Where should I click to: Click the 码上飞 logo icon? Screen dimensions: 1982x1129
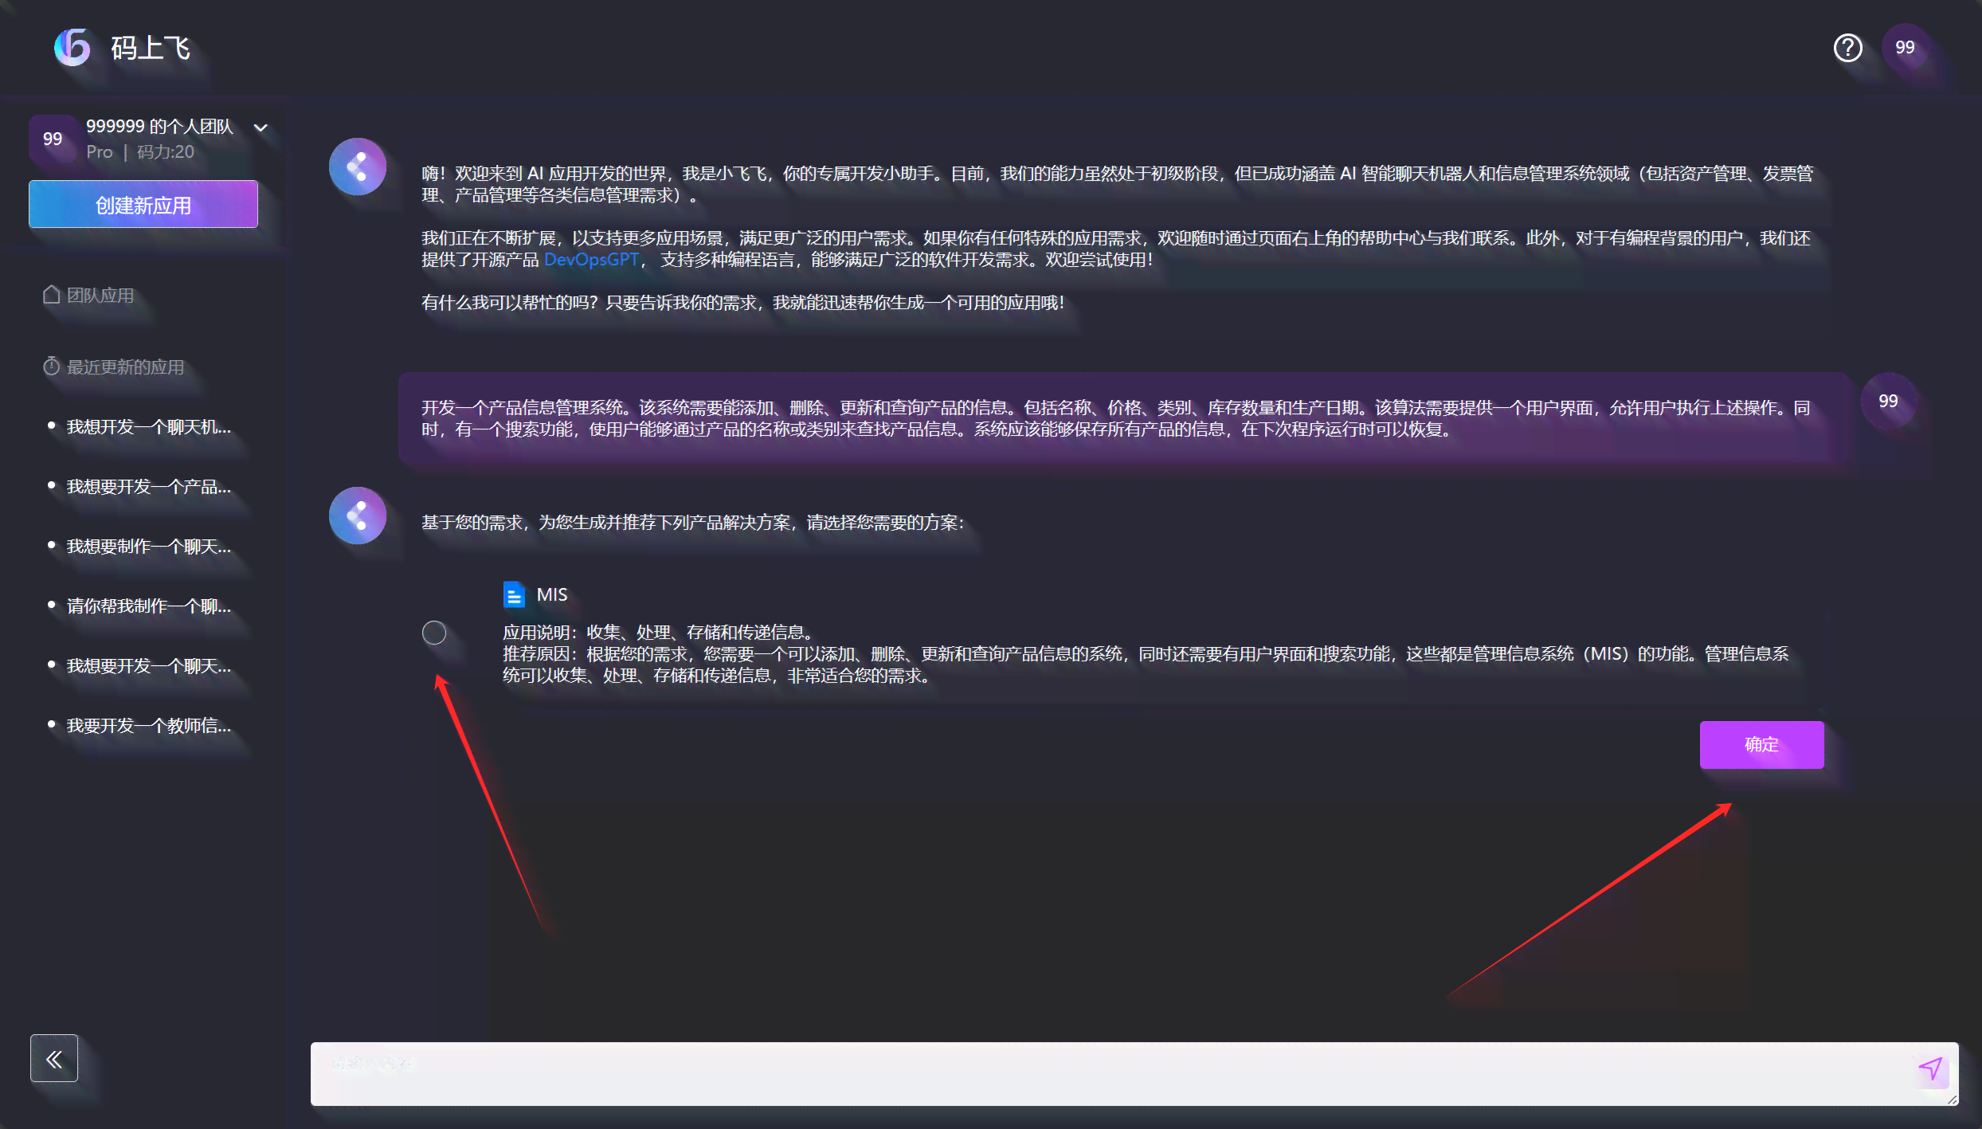[x=72, y=47]
